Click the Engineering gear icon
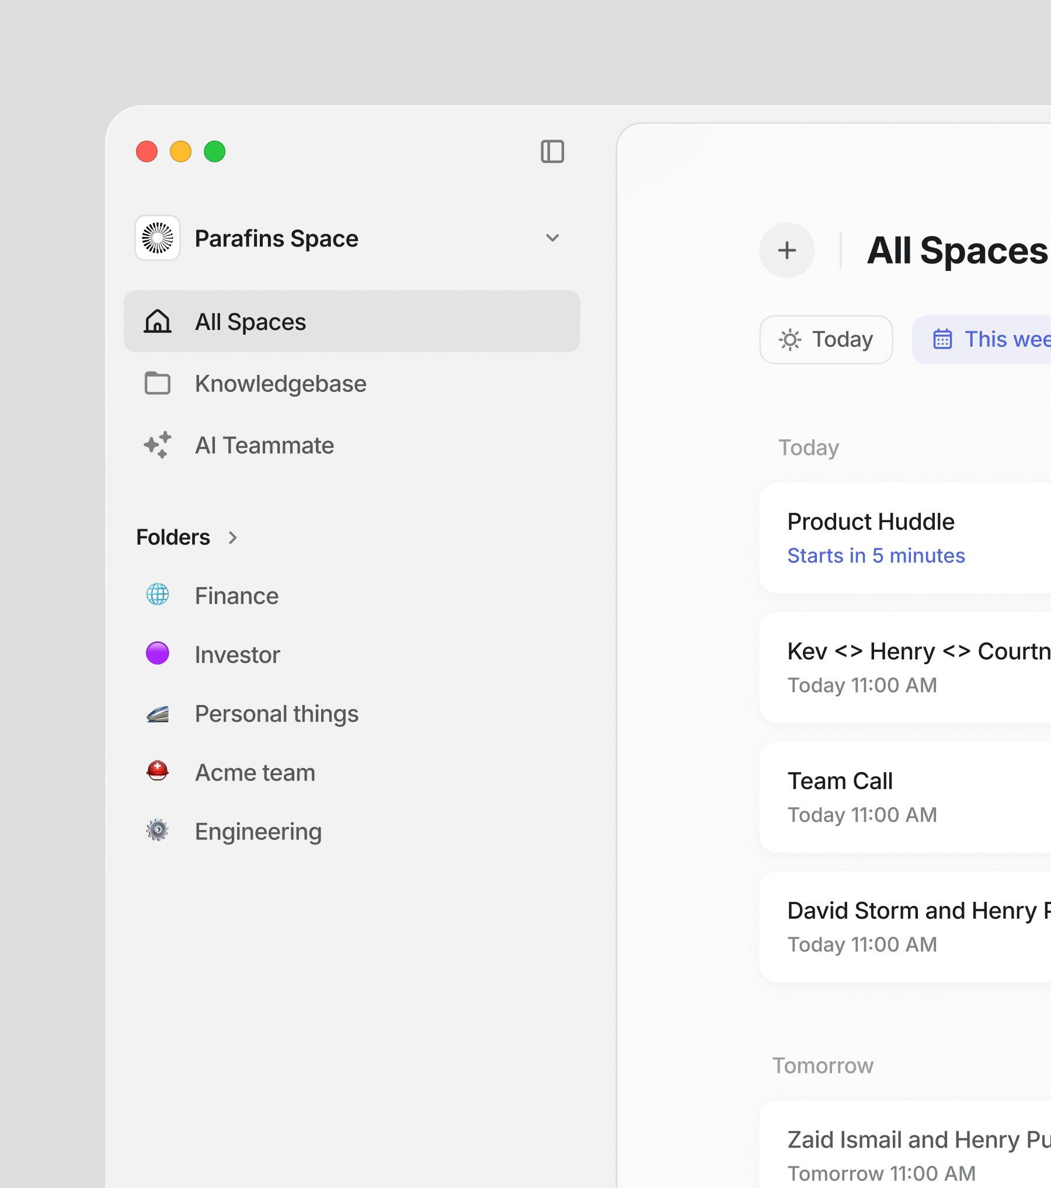Screen dimensions: 1051x1188 click(158, 831)
